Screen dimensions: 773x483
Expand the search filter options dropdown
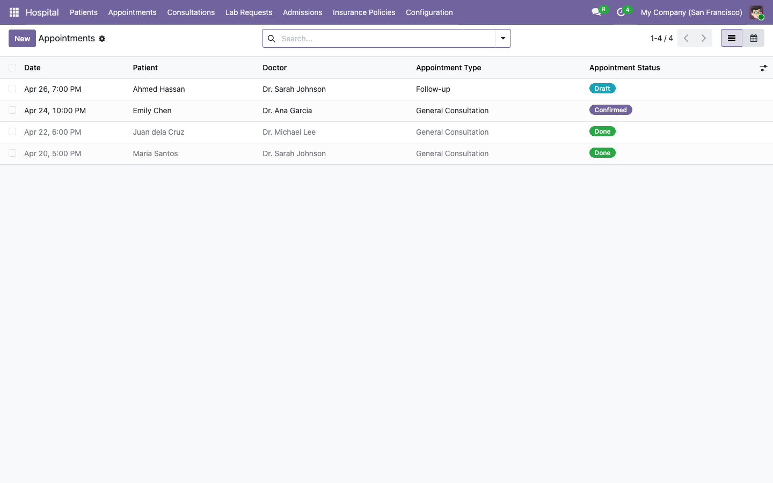point(503,39)
